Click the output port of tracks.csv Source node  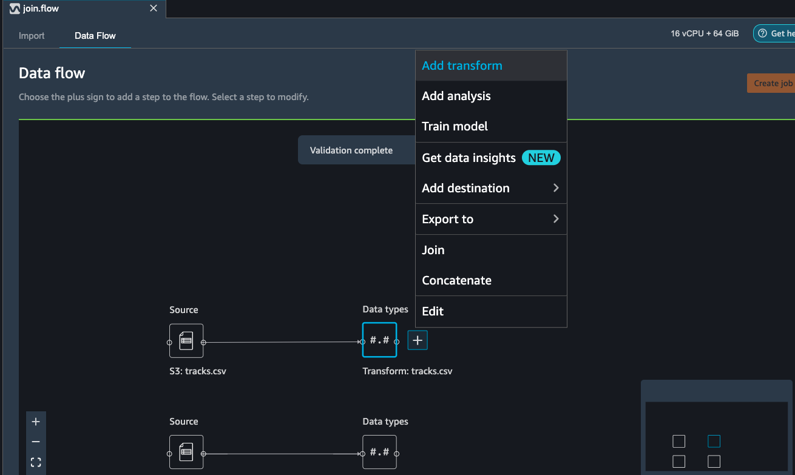[203, 342]
